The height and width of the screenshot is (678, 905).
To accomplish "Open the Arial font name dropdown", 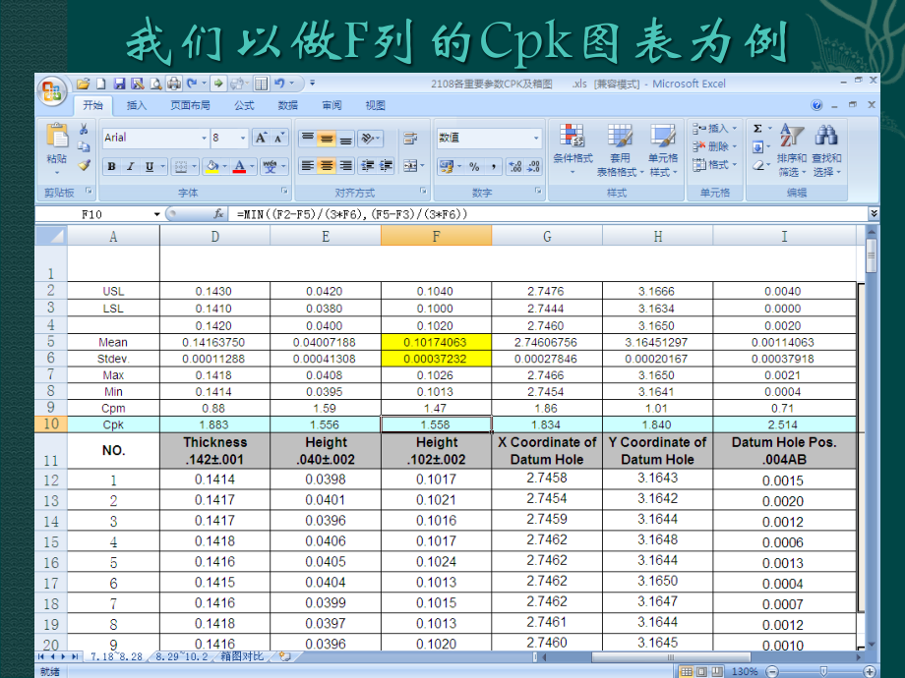I will 204,138.
